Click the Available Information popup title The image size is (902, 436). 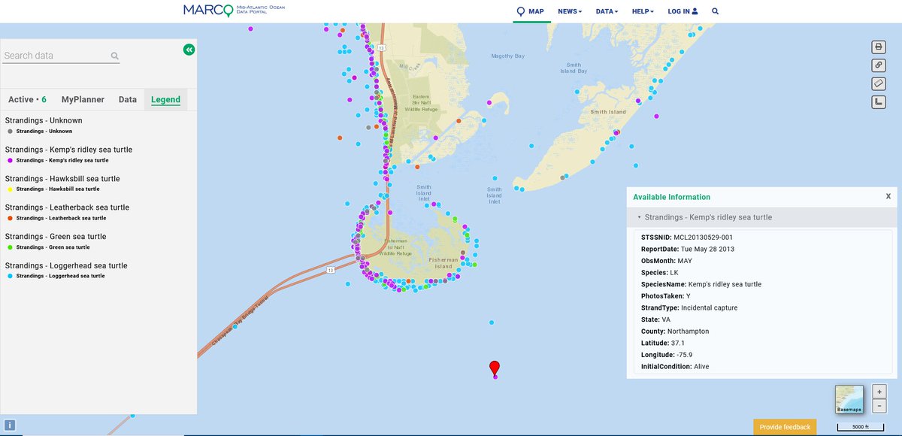coord(671,197)
